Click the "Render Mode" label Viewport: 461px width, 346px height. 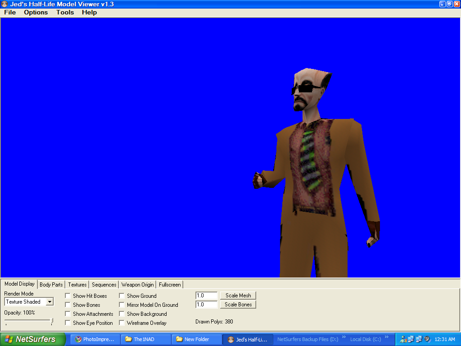coord(19,294)
